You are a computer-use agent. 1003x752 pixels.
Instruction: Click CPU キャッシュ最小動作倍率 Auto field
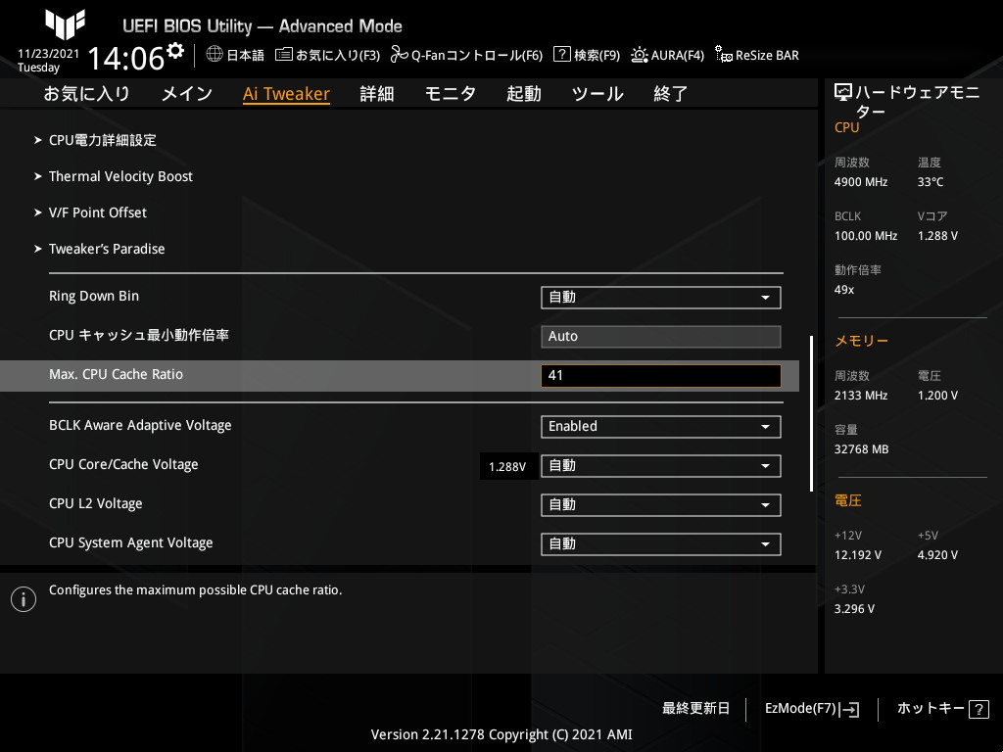[661, 337]
